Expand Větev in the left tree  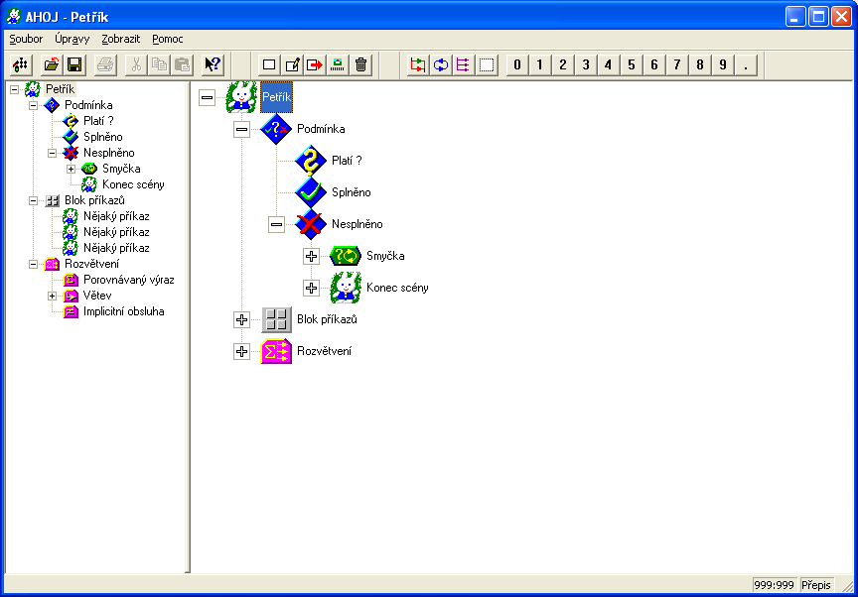53,296
